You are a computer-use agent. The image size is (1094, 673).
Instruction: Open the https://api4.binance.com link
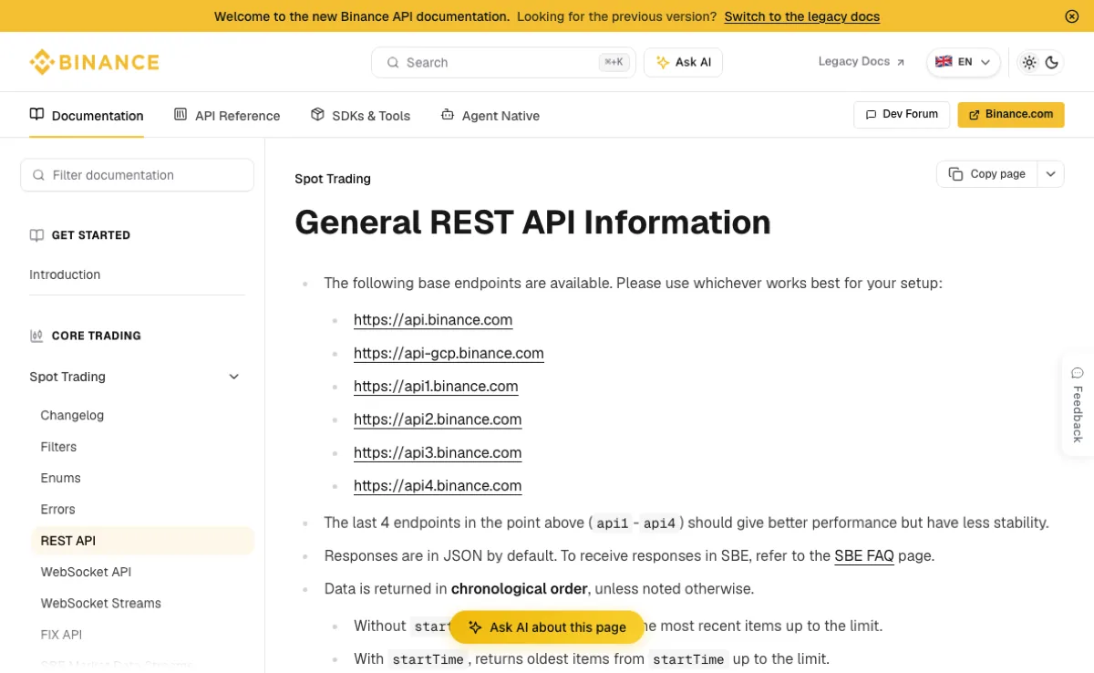click(x=438, y=486)
